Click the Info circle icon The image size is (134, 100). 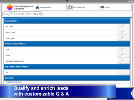click(x=70, y=7)
